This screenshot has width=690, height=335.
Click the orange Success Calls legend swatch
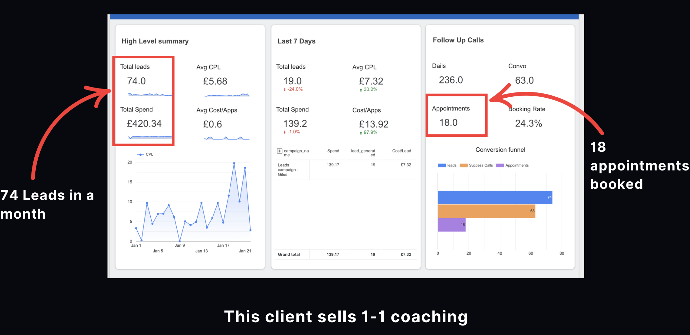coord(464,166)
